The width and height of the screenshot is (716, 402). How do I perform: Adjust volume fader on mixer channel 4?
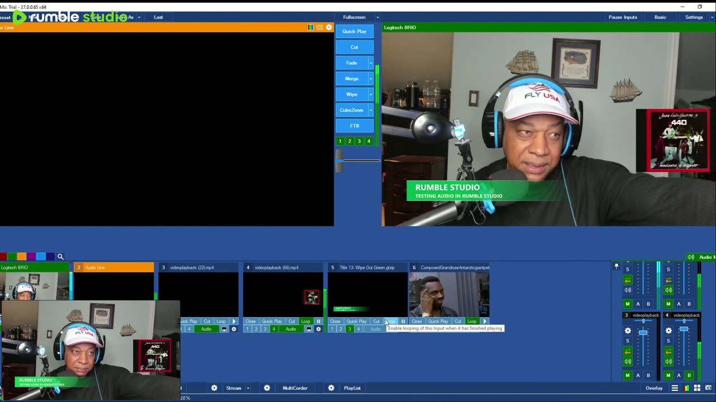(x=684, y=329)
